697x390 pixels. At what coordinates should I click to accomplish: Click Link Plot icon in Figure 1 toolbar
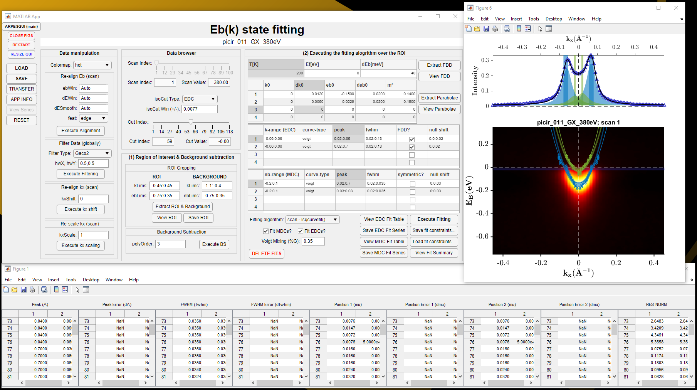44,289
